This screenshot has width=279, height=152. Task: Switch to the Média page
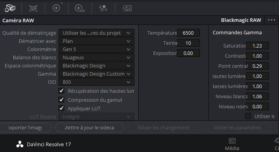pos(232,144)
